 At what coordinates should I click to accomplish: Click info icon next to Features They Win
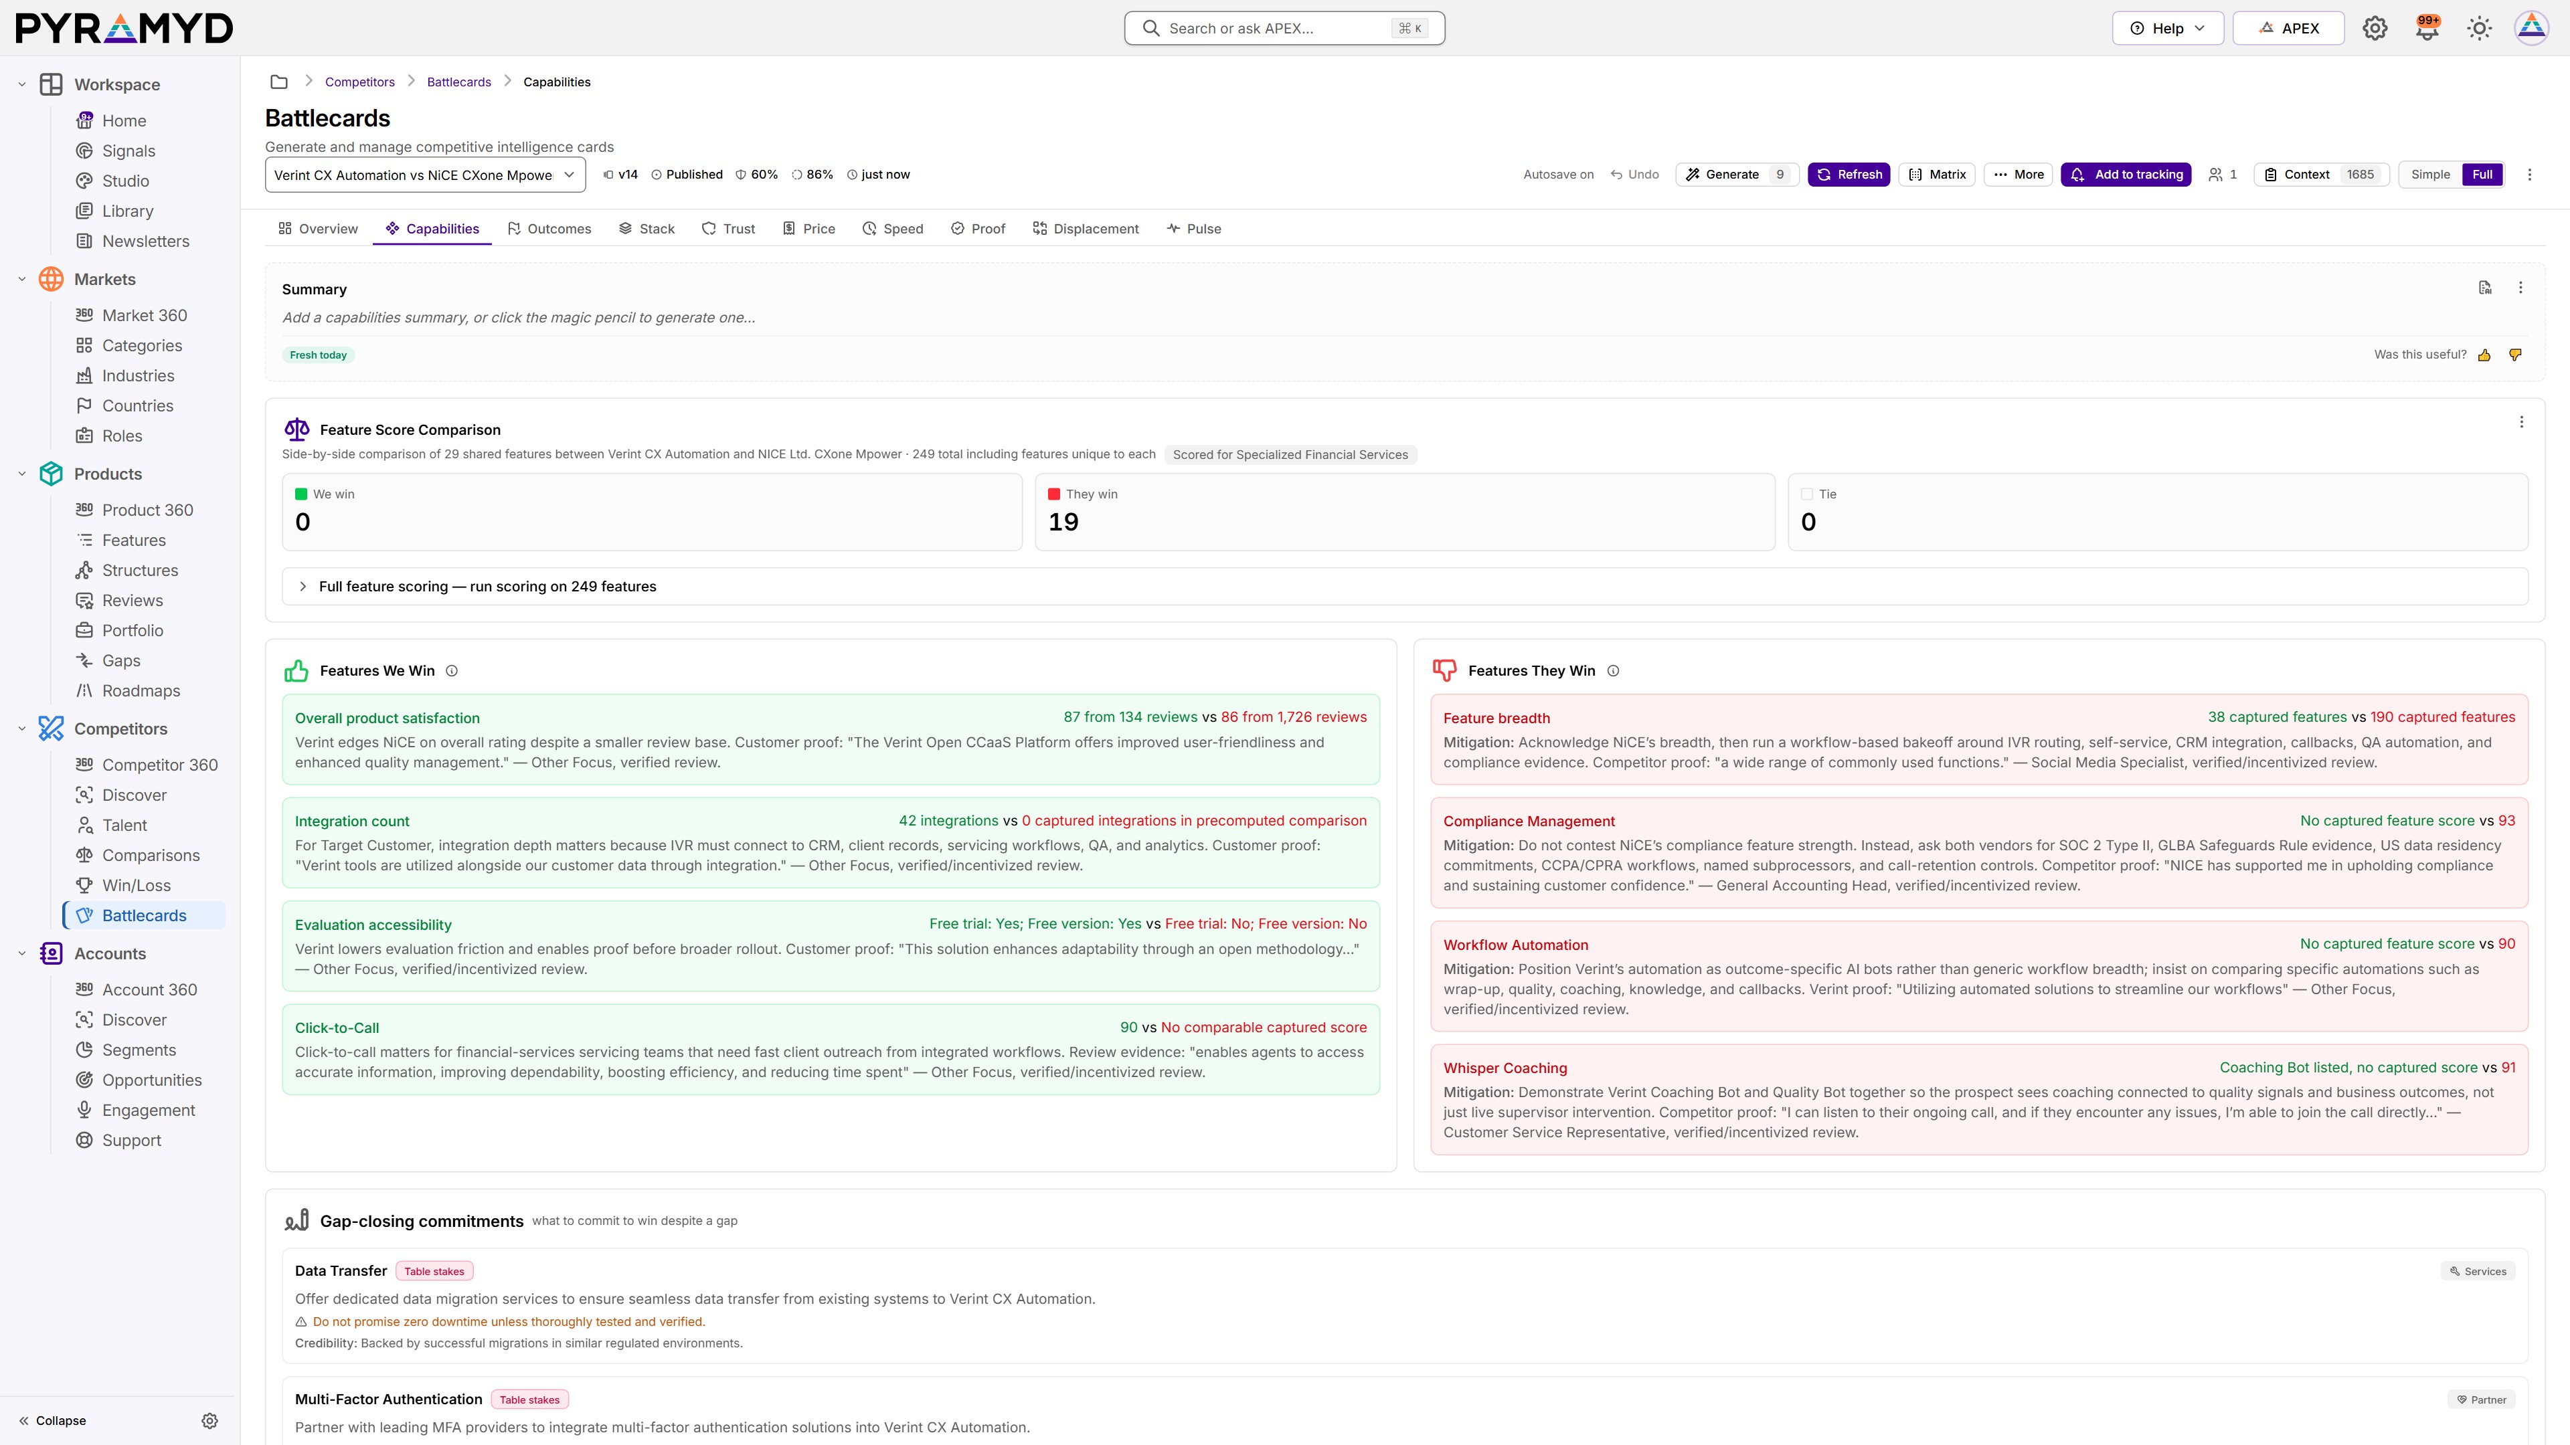point(1613,671)
